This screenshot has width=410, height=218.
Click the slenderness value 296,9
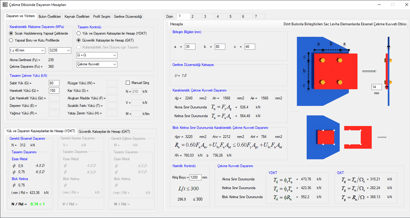click(182, 199)
